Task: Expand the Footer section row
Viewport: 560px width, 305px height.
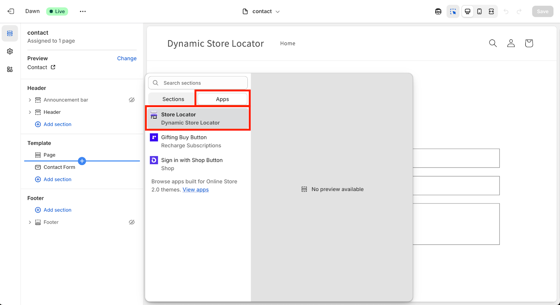Action: tap(30, 222)
